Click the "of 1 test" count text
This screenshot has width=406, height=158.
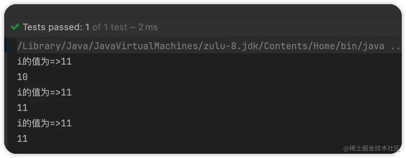(x=110, y=27)
